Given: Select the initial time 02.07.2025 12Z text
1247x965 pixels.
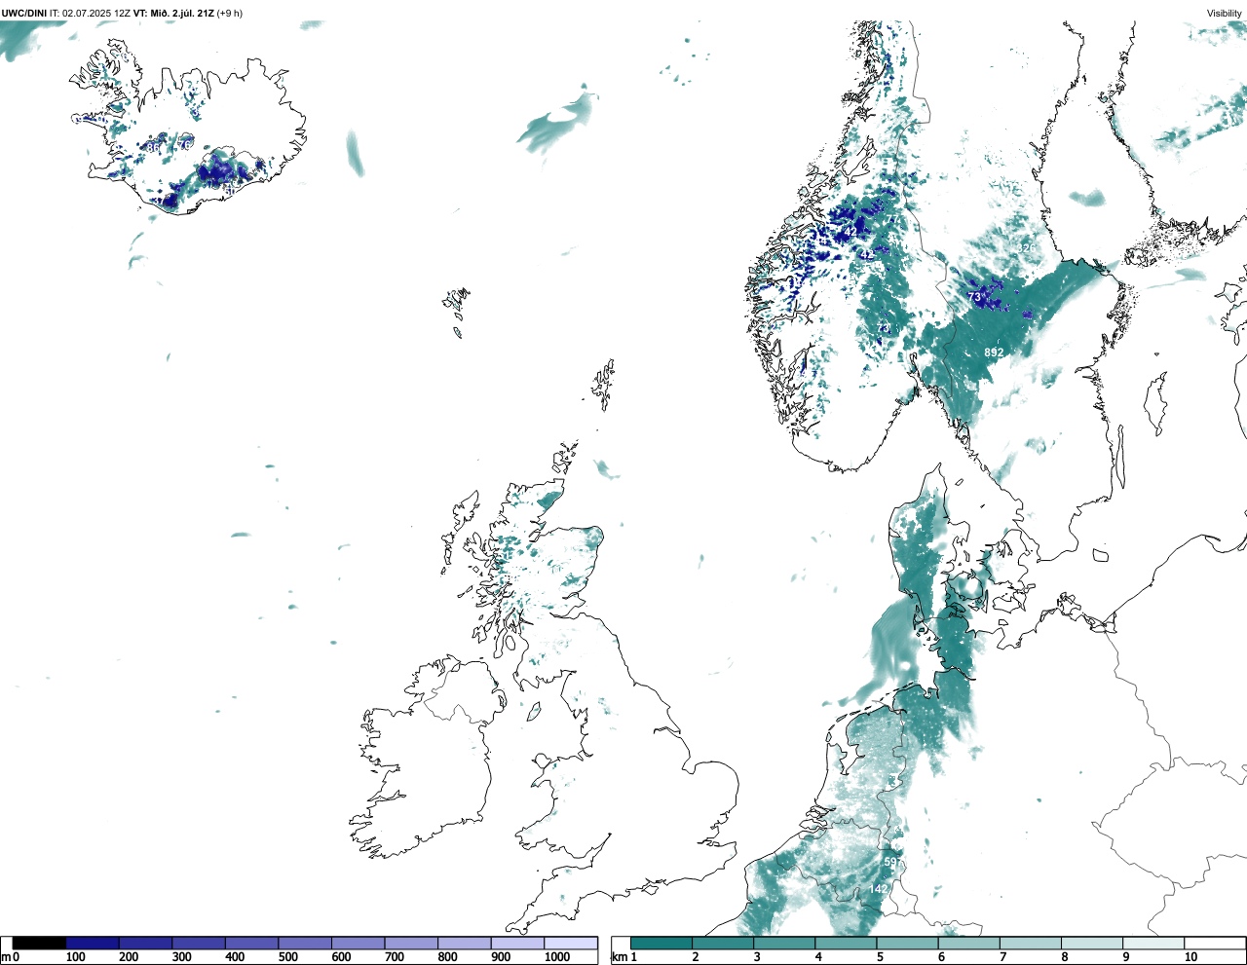Looking at the screenshot, I should [x=96, y=13].
